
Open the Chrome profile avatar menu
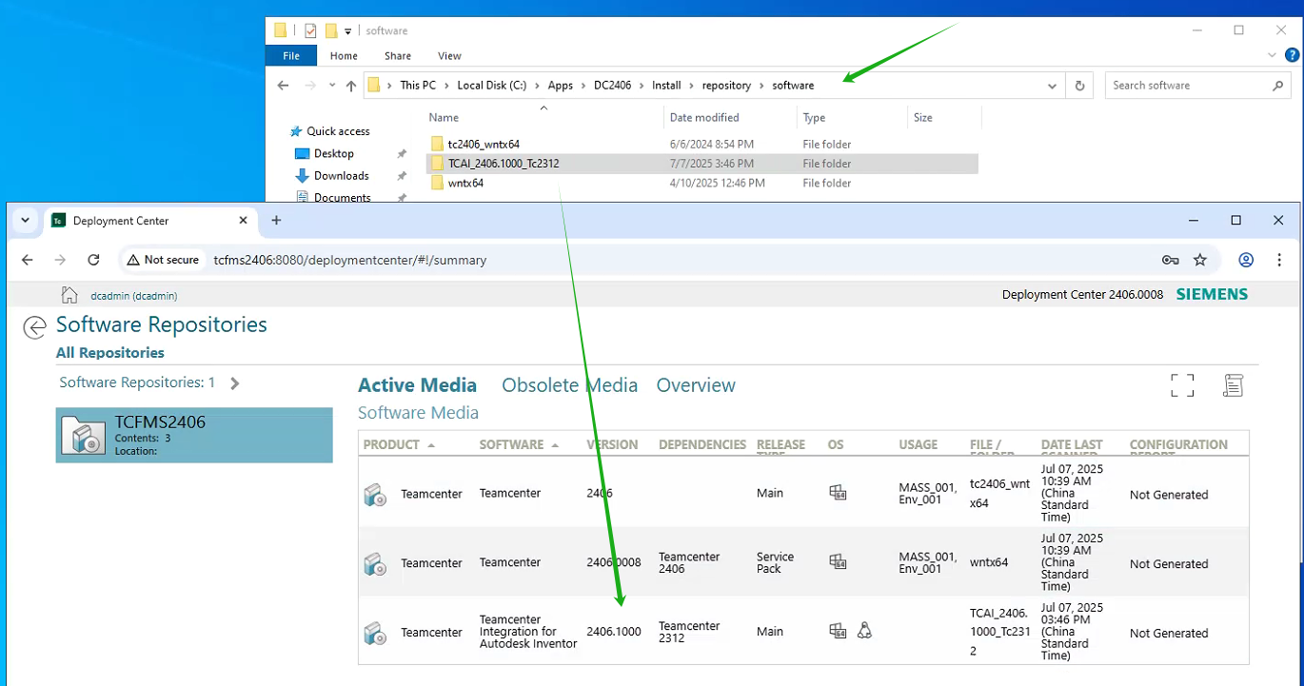1246,260
